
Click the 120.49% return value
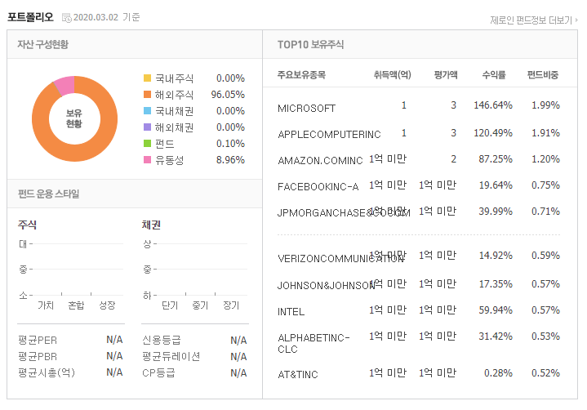point(492,133)
